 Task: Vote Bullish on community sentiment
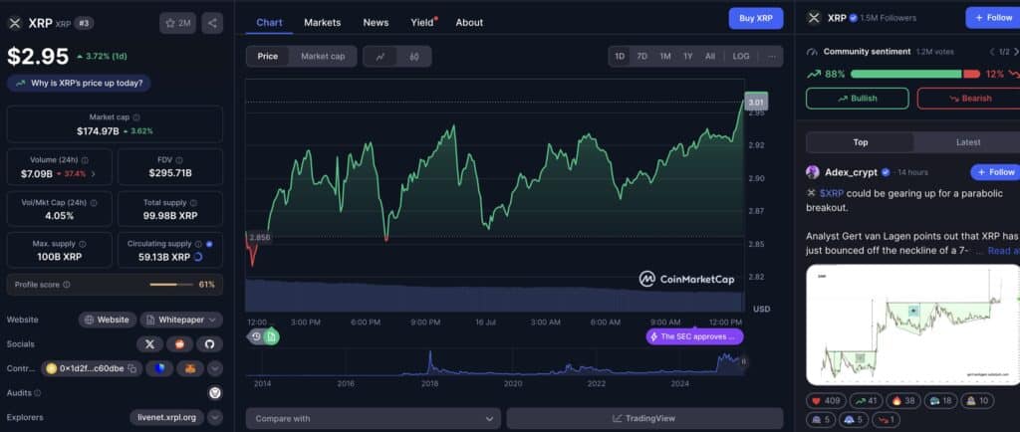(x=858, y=99)
